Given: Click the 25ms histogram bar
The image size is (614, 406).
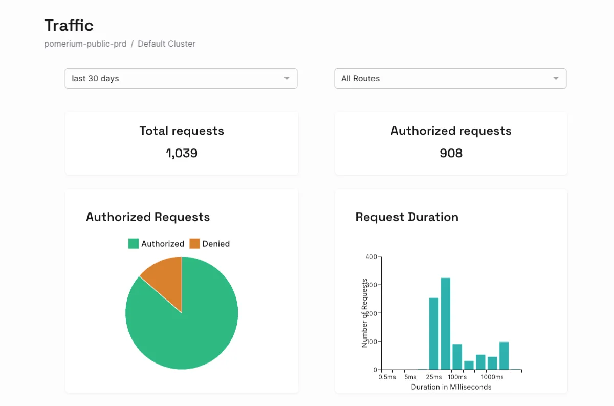Looking at the screenshot, I should click(x=433, y=333).
